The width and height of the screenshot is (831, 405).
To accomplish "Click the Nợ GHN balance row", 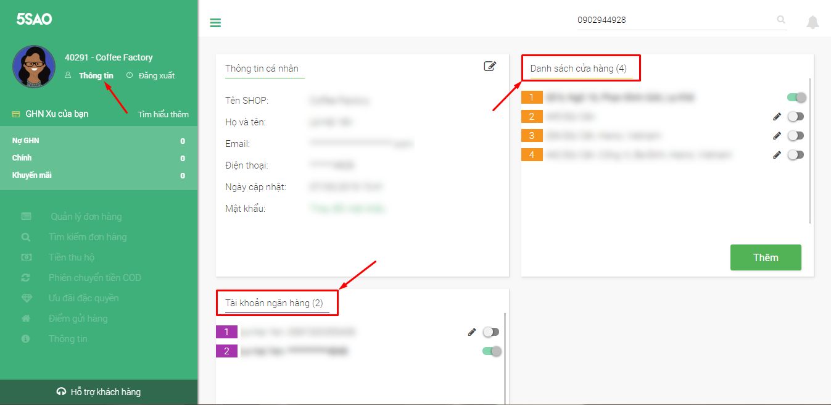I will (x=99, y=141).
